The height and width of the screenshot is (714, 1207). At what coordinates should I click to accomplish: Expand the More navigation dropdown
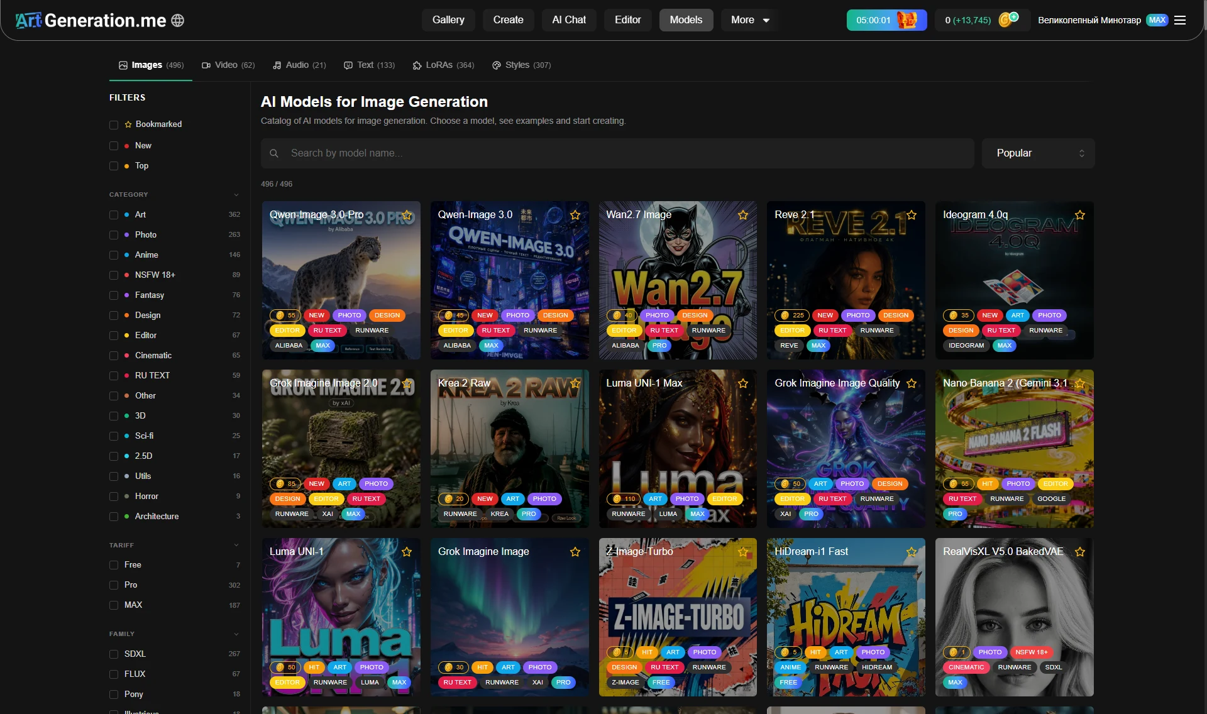tap(749, 20)
